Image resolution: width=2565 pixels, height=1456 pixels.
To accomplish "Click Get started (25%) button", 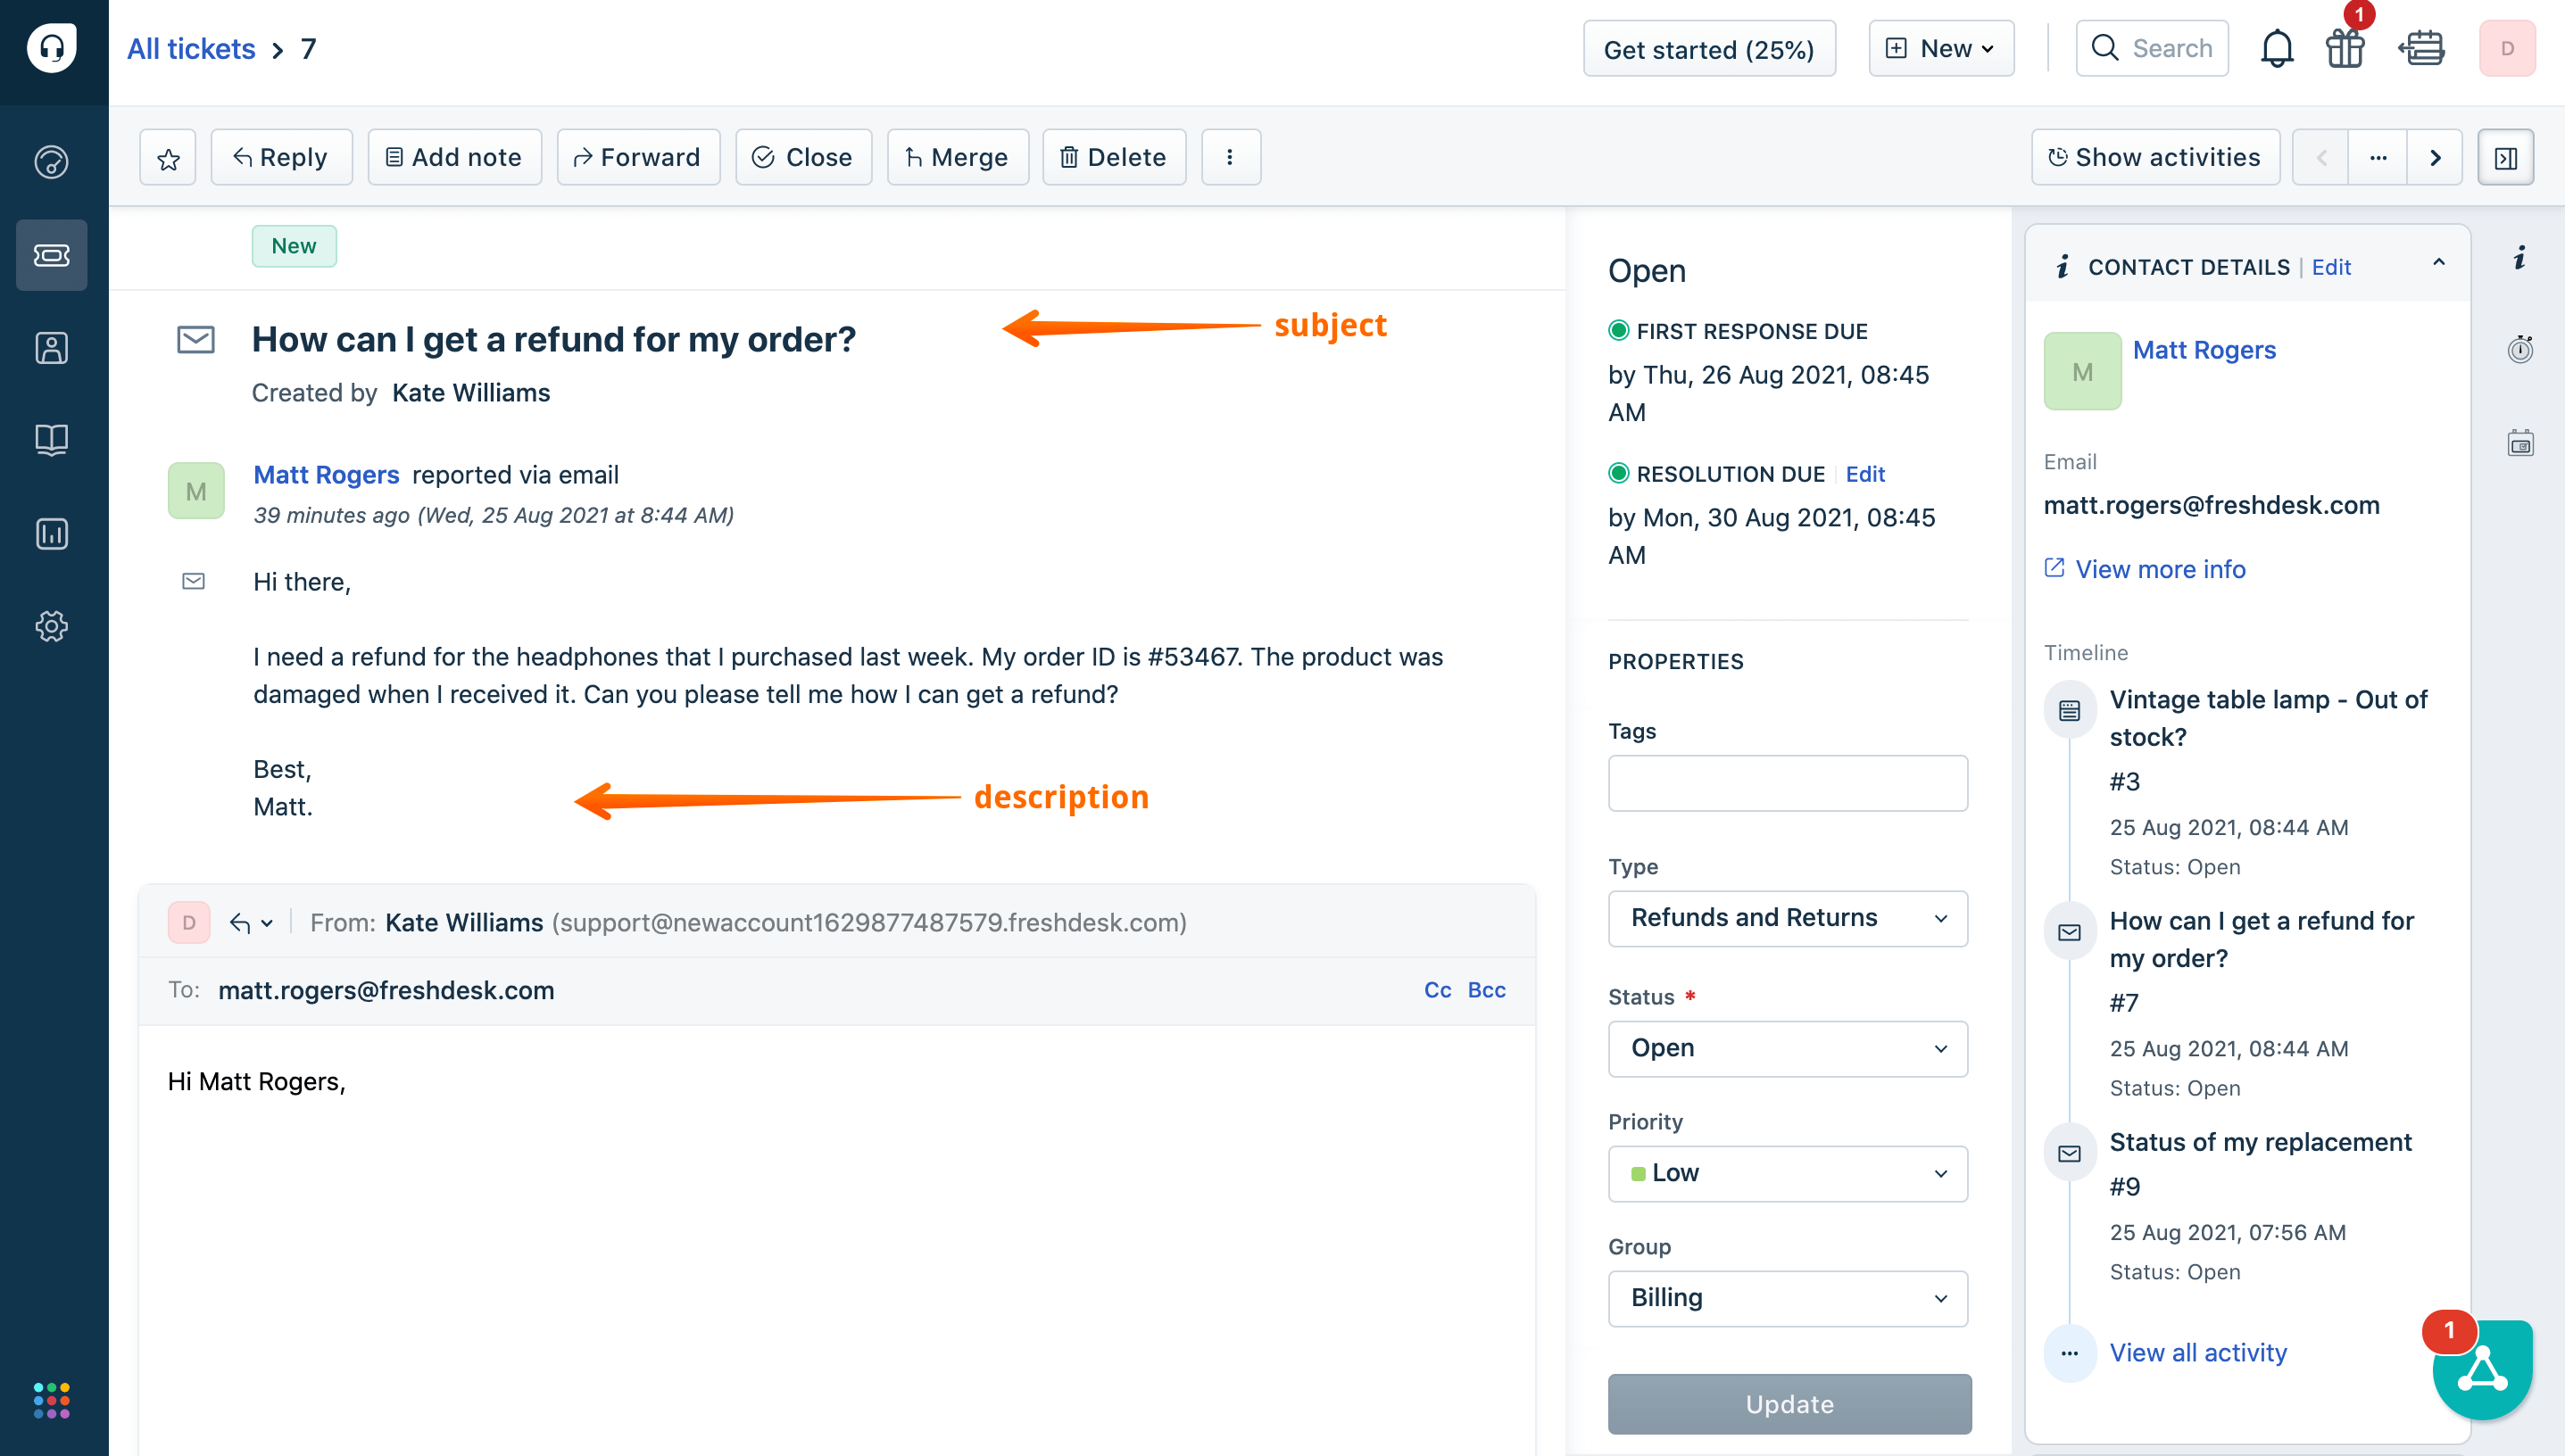I will click(1709, 48).
